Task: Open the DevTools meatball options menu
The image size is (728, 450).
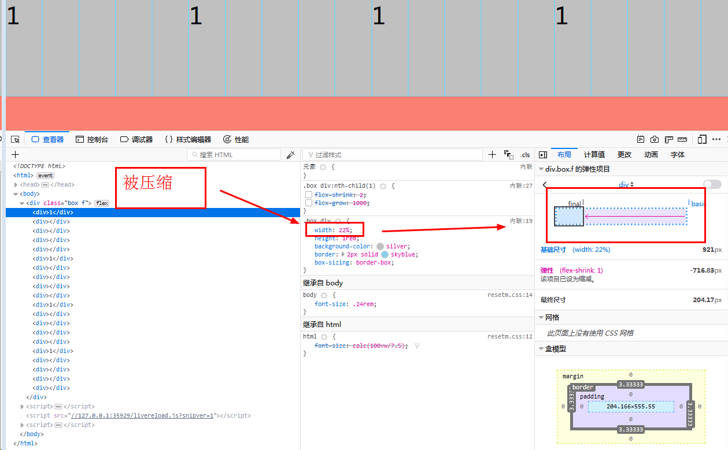Action: click(716, 139)
